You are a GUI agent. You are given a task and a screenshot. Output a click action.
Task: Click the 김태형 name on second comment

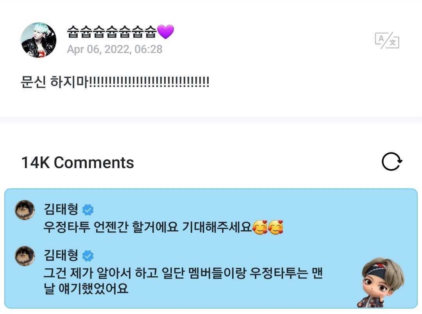[x=61, y=255]
